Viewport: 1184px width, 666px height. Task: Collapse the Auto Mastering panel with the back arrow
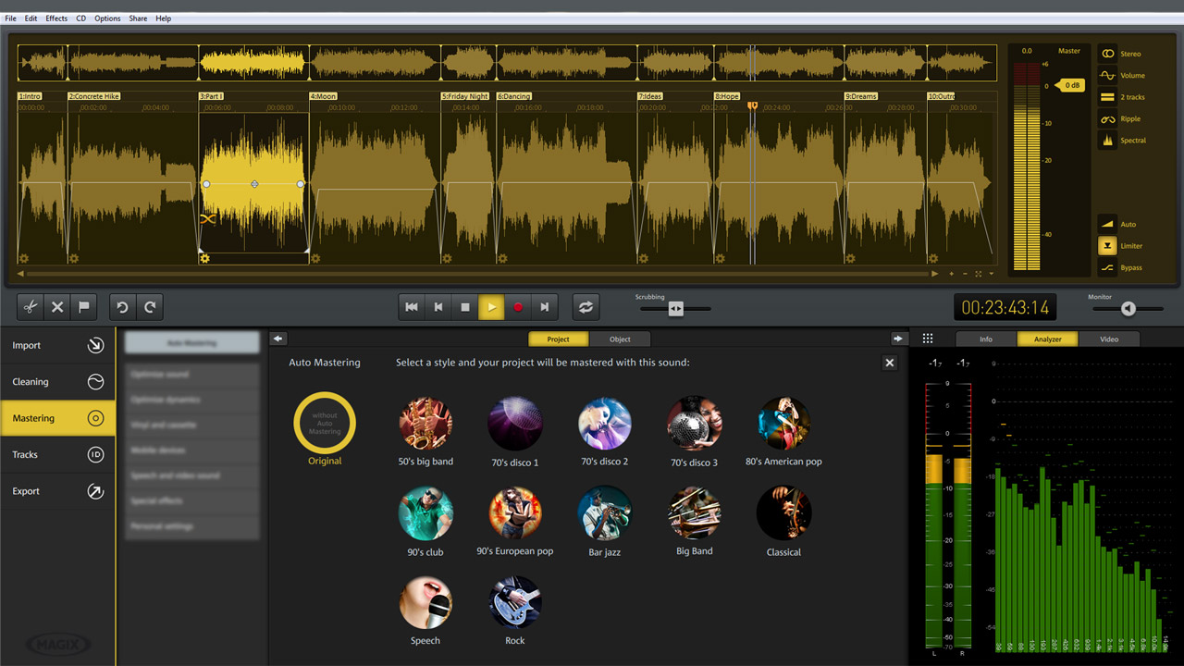[278, 339]
